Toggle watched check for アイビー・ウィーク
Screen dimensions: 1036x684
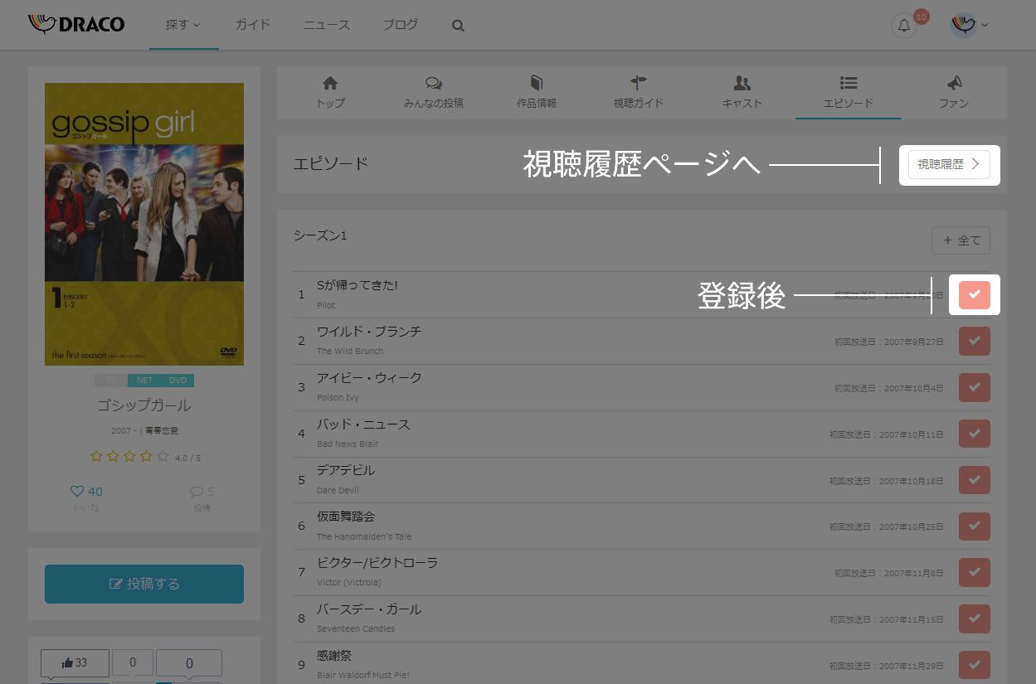tap(975, 387)
